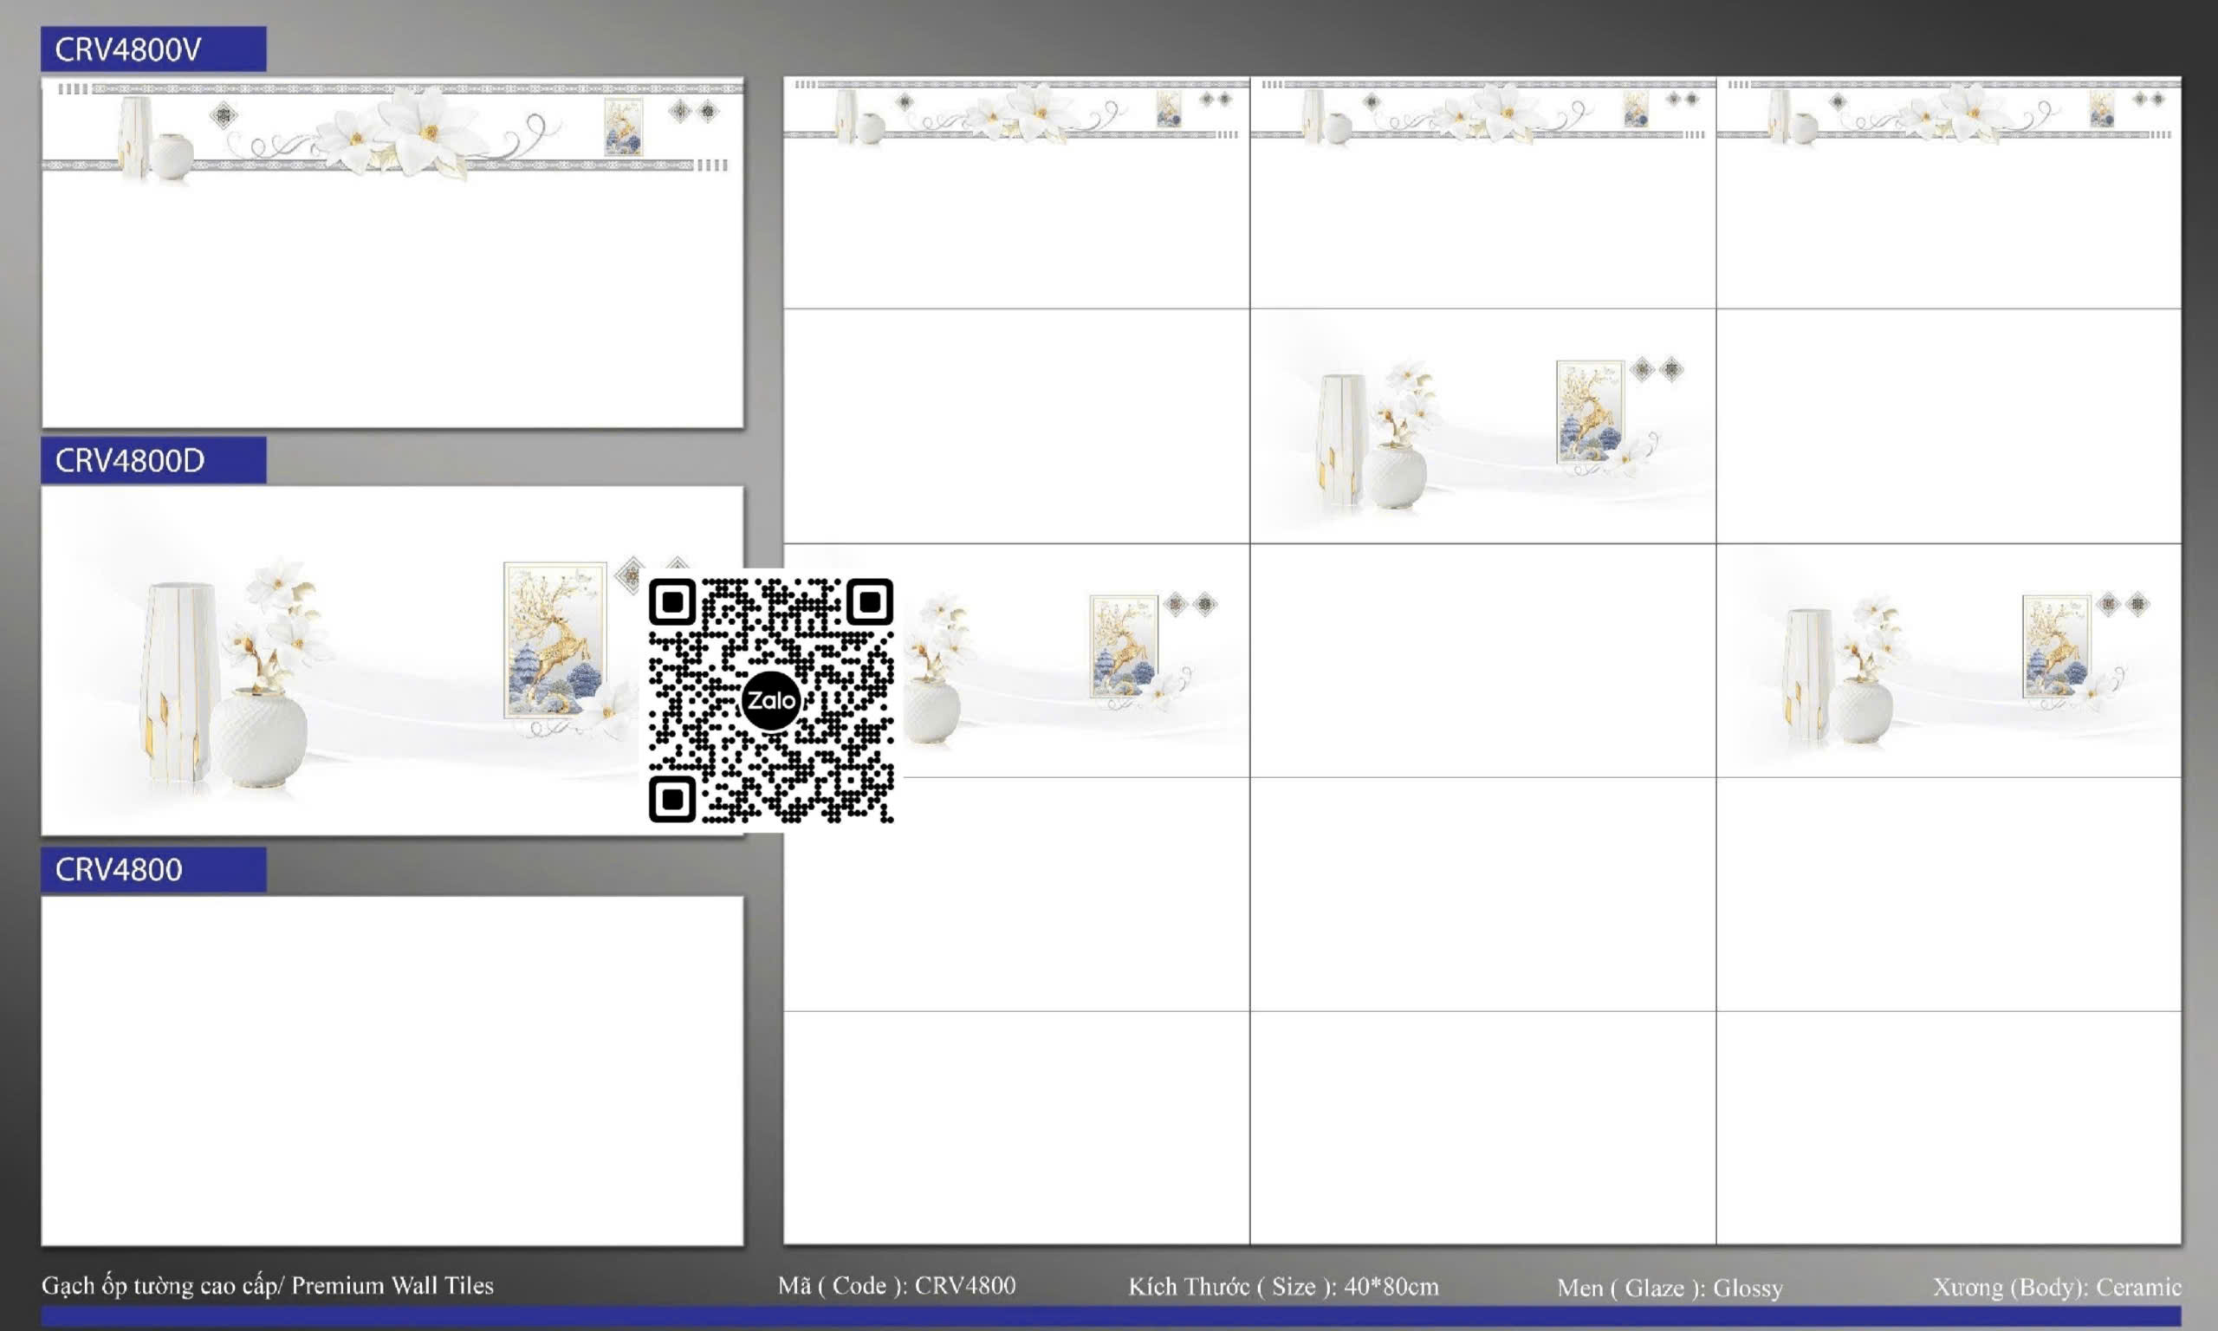Image resolution: width=2218 pixels, height=1331 pixels.
Task: Click the Glaze: Glossy text
Action: point(1670,1287)
